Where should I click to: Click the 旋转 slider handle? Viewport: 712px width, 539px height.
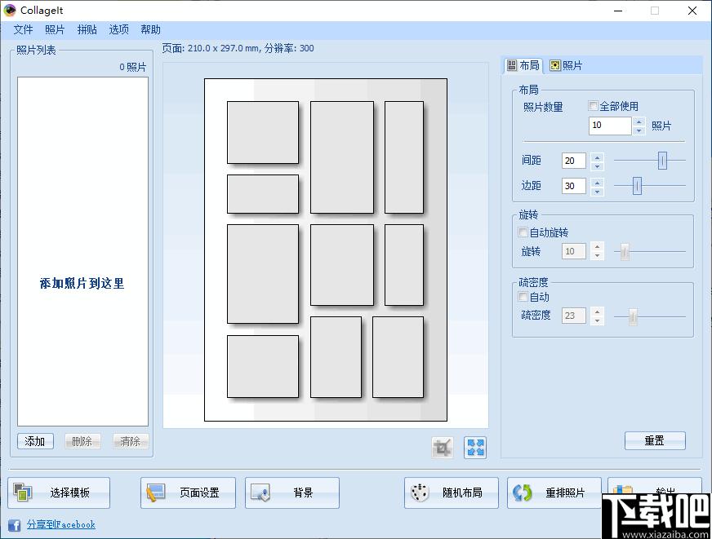tap(625, 251)
